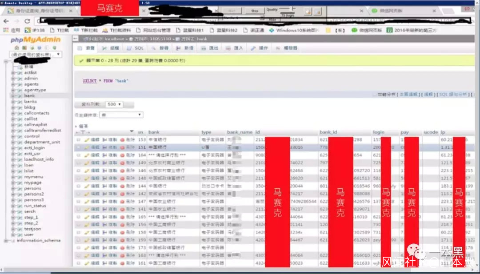Image resolution: width=480 pixels, height=274 pixels.
Task: Open the 【东】 bookmark folder
Action: (x=336, y=30)
